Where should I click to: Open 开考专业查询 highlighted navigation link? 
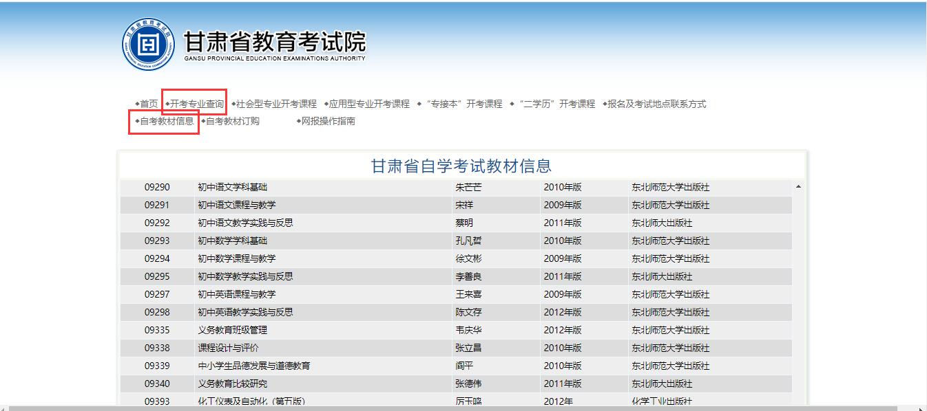click(x=197, y=104)
